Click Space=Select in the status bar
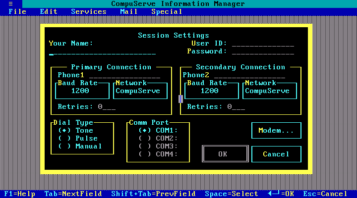The height and width of the screenshot is (198, 357). click(232, 194)
